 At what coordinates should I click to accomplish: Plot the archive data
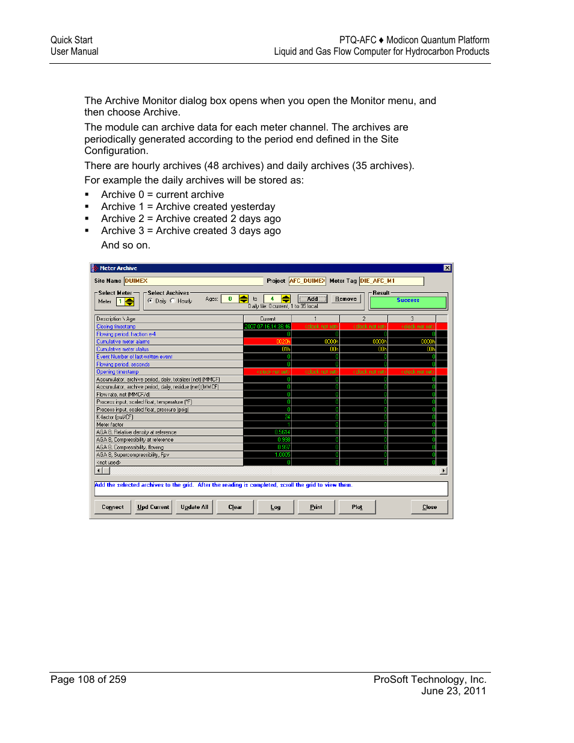[357, 507]
